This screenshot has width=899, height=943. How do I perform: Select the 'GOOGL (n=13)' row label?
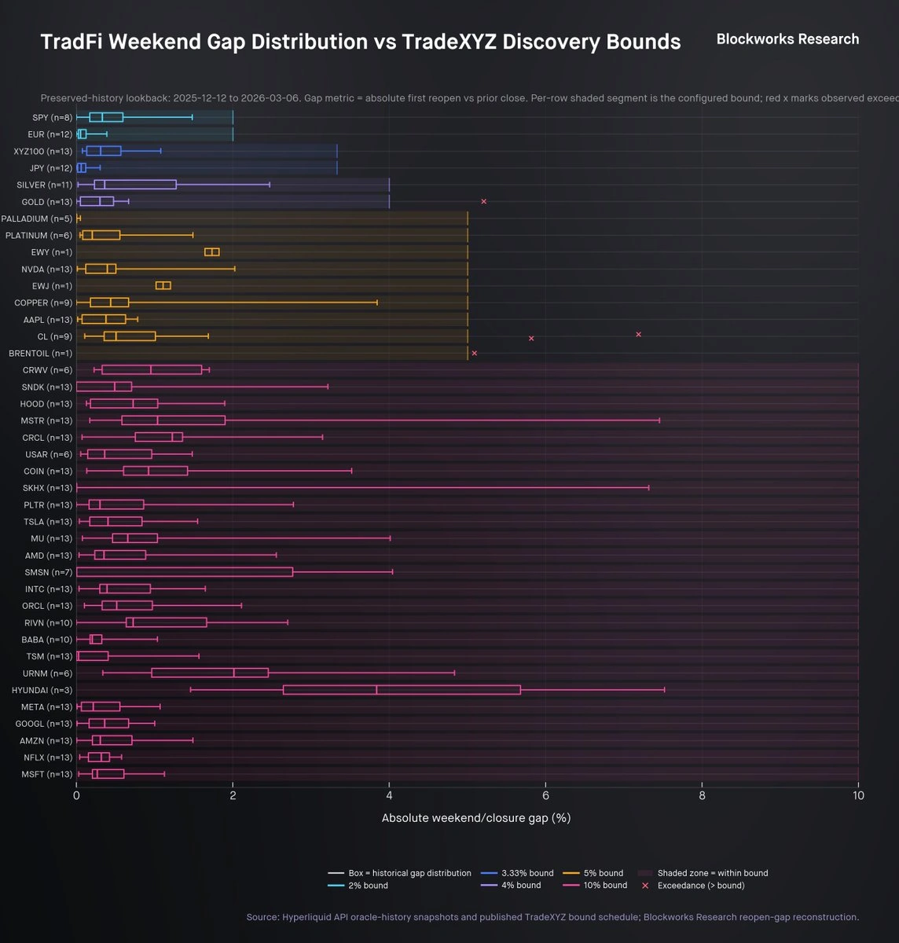coord(46,724)
